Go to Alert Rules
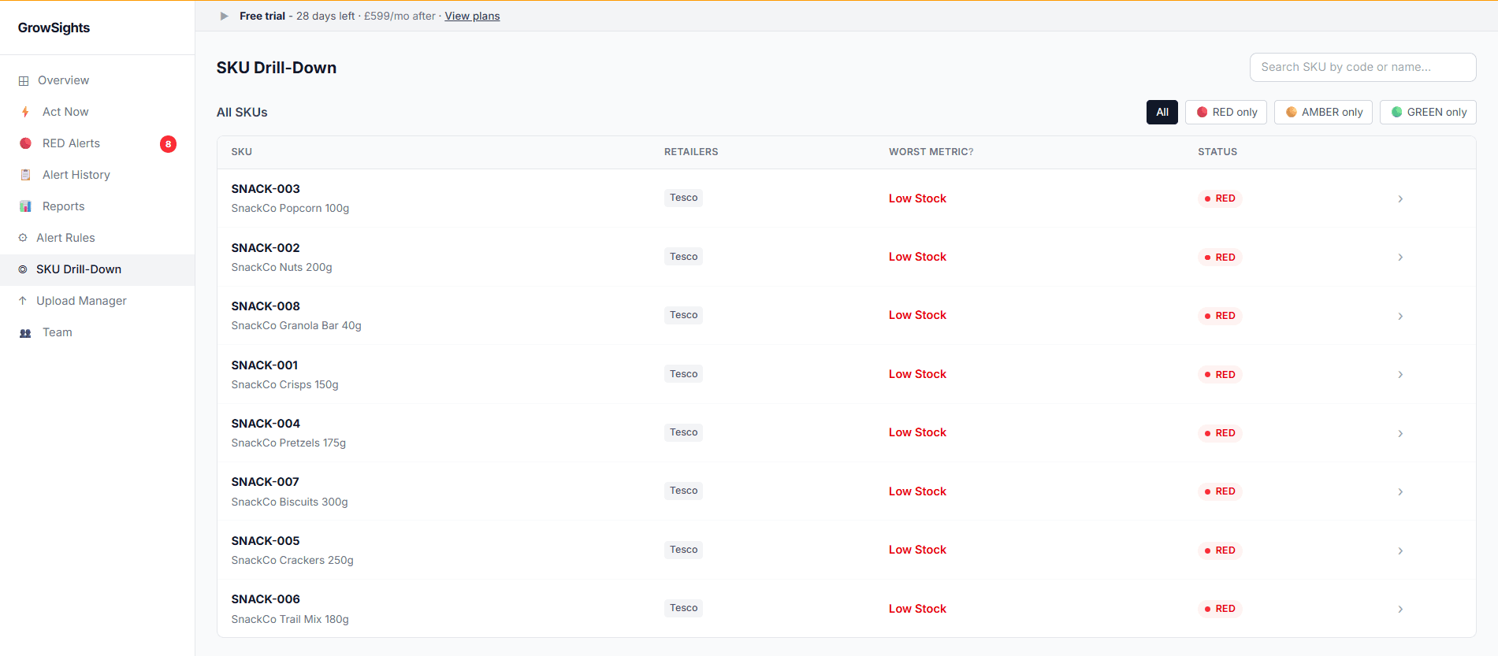This screenshot has height=656, width=1498. coord(97,238)
